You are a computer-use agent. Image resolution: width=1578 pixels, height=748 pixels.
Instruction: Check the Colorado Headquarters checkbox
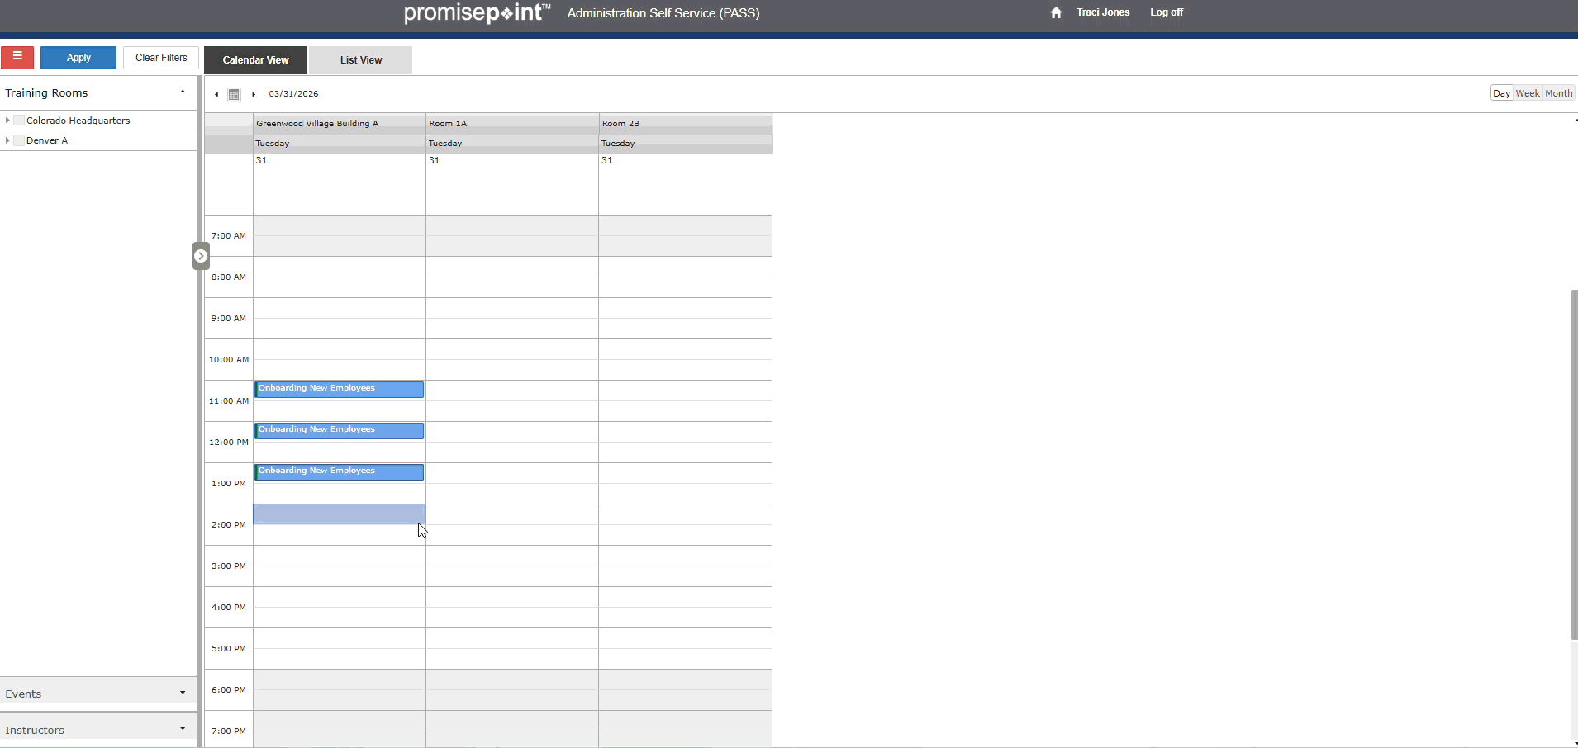coord(19,121)
